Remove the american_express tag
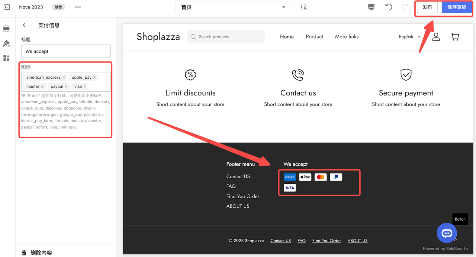Viewport: 476px width, 257px height. [64, 78]
